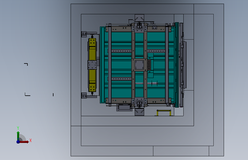Select the yellow guard rail below the machine

click(x=164, y=113)
